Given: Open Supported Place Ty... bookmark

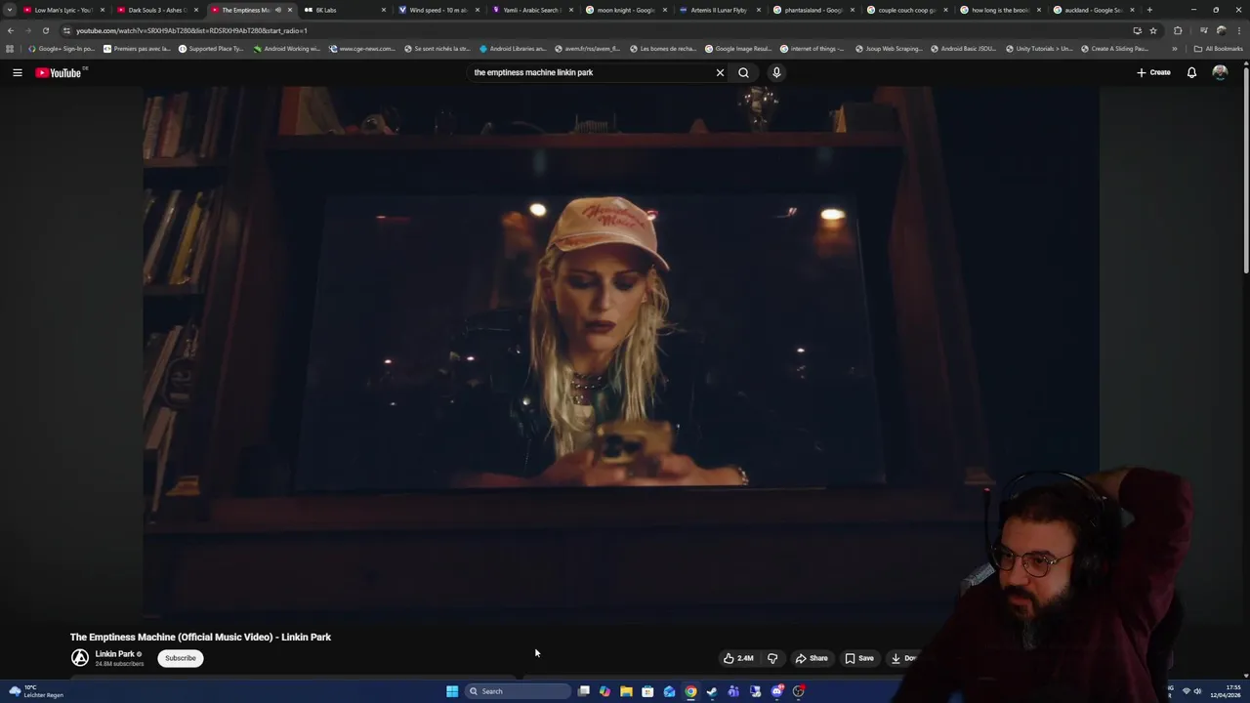Looking at the screenshot, I should (x=211, y=48).
